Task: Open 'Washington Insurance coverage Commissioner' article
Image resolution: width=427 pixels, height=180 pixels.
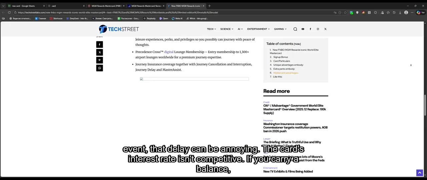Action: tap(295, 127)
